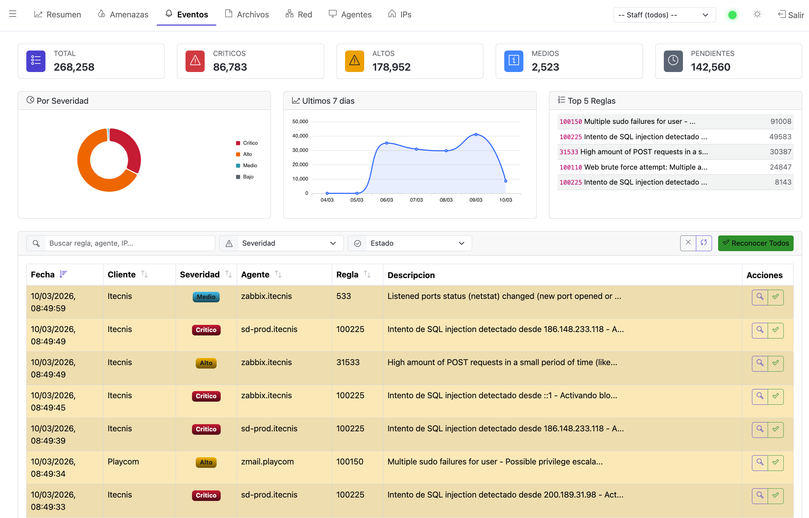This screenshot has height=518, width=809.
Task: Click the Pendientes clock icon
Action: point(673,61)
